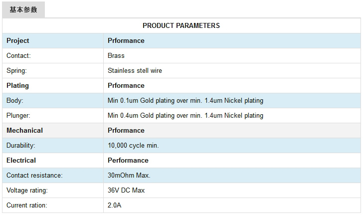Select the Project header cell
Image resolution: width=364 pixels, height=218 pixels.
click(18, 40)
